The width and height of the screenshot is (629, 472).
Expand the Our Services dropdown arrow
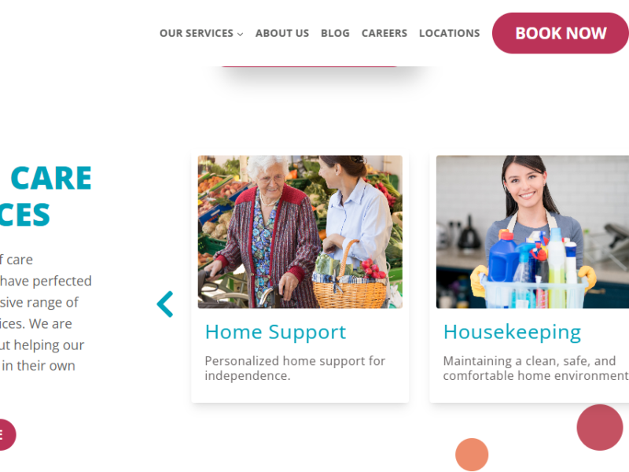tap(241, 34)
